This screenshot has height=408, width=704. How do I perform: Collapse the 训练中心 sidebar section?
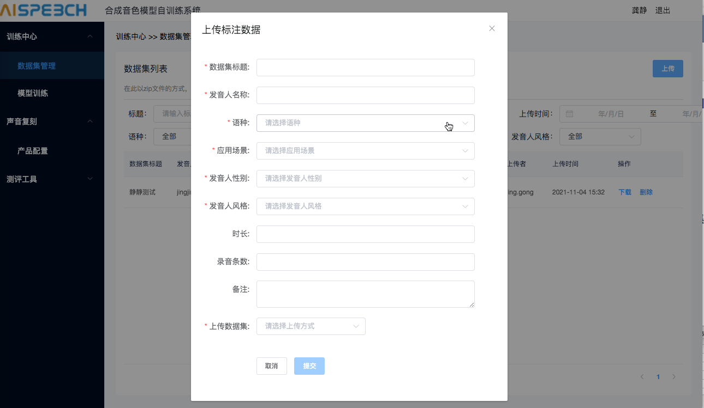pos(52,36)
